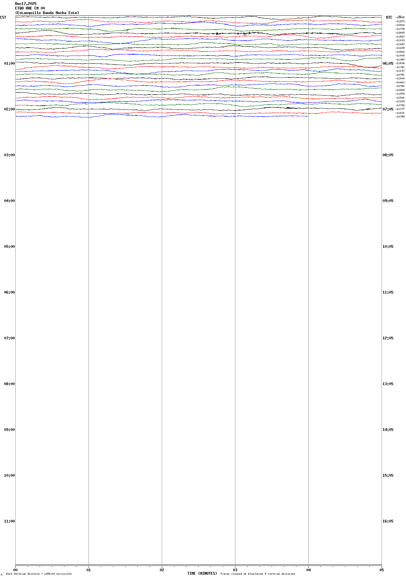Viewport: 406px width, 578px height.
Task: Click the TIME (MINUTES) axis title
Action: pos(202,573)
